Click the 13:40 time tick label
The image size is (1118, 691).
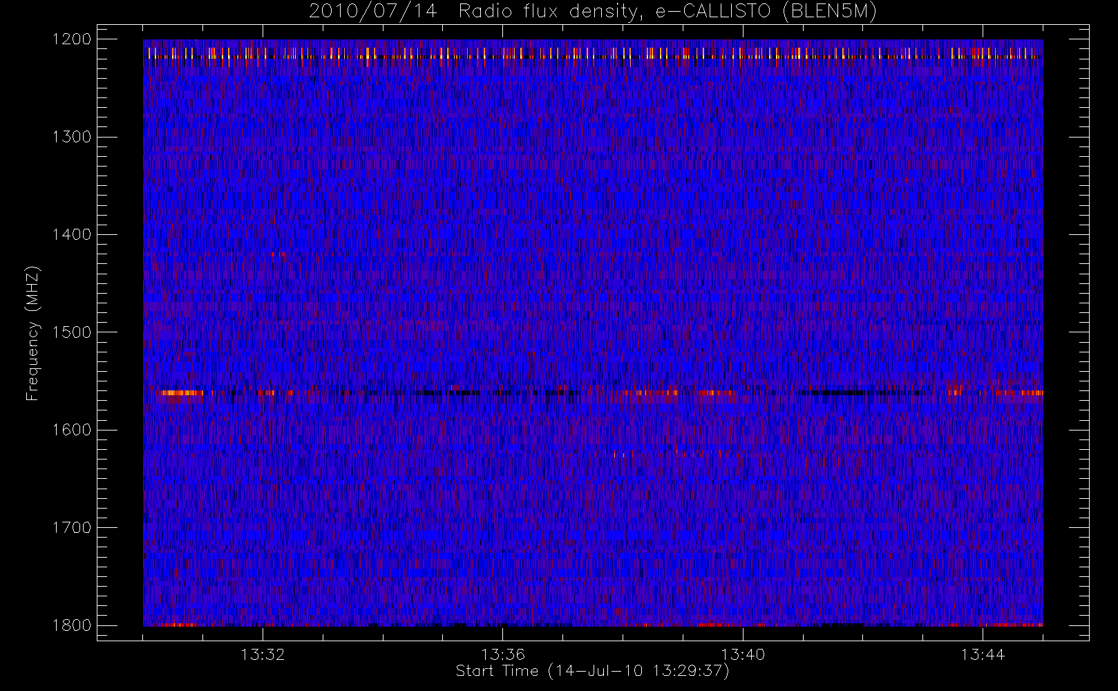[743, 654]
